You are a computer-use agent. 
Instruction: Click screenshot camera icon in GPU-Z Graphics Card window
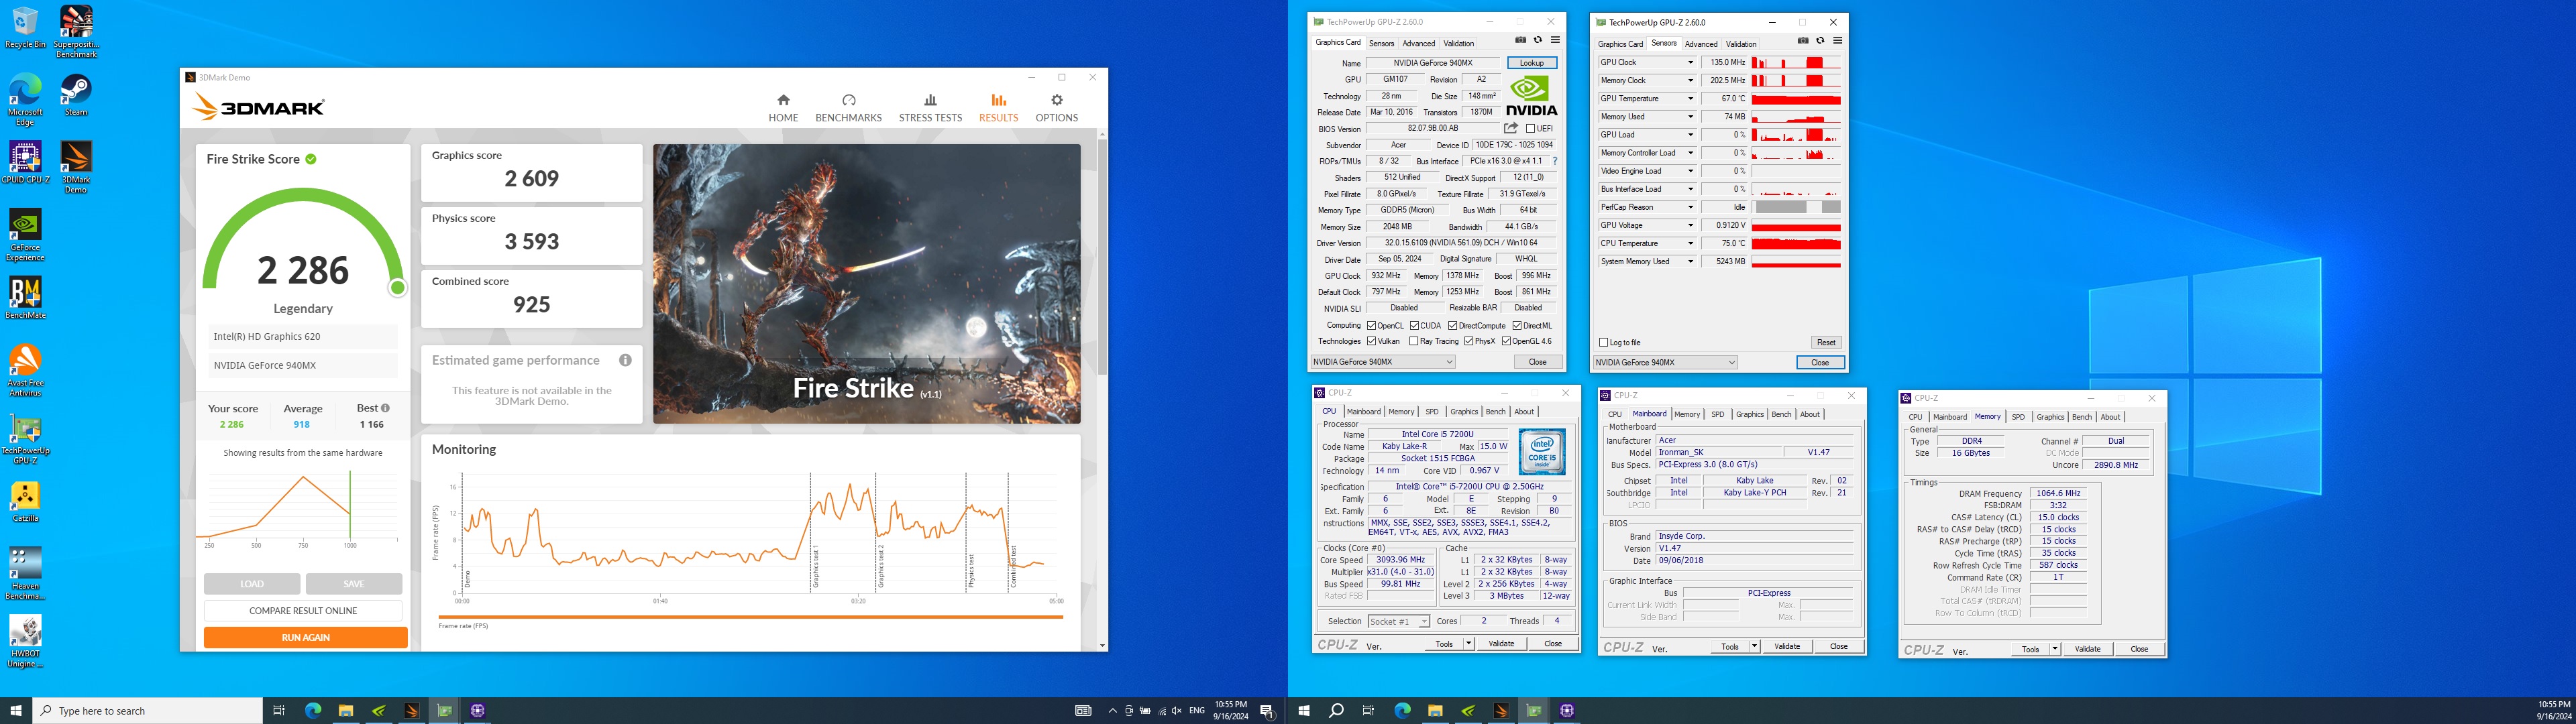[1520, 40]
